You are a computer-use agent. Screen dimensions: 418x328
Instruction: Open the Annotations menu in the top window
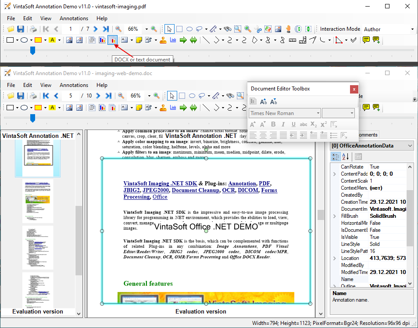pos(74,18)
